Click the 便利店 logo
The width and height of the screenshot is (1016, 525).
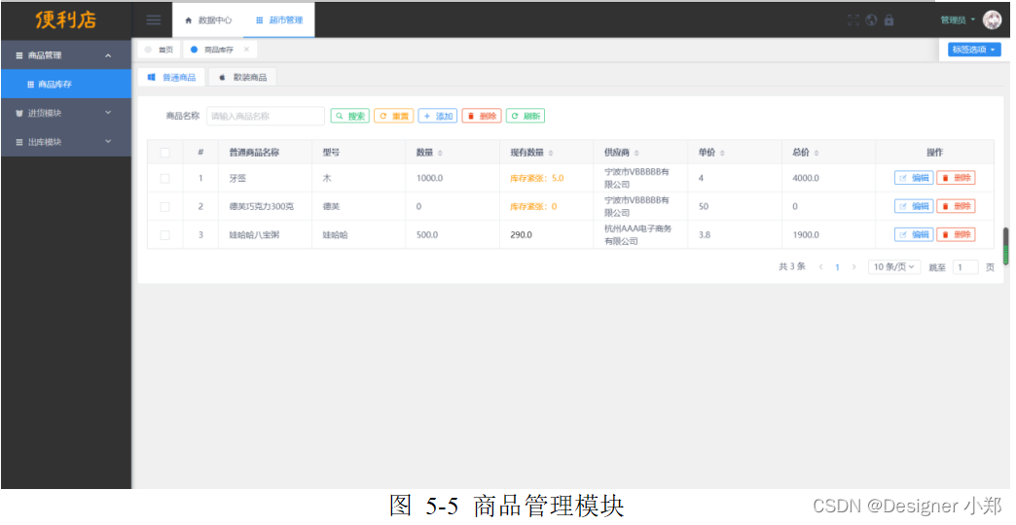[x=66, y=20]
